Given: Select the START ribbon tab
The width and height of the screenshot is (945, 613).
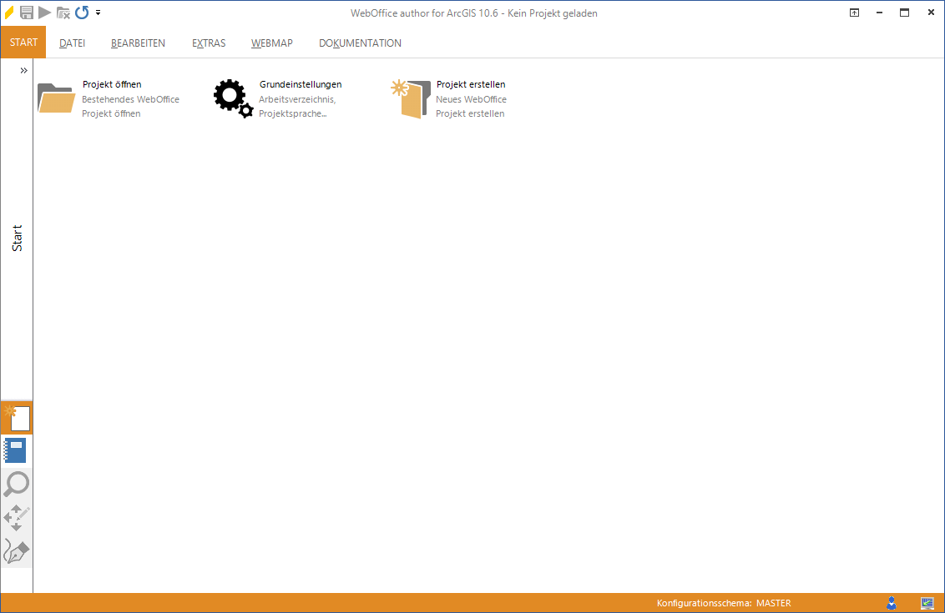Looking at the screenshot, I should click(x=23, y=43).
